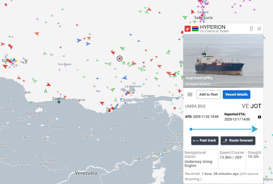Screen dimensions: 273x184
Task: Click the flag icon next to HYPERION
Action: click(x=195, y=29)
